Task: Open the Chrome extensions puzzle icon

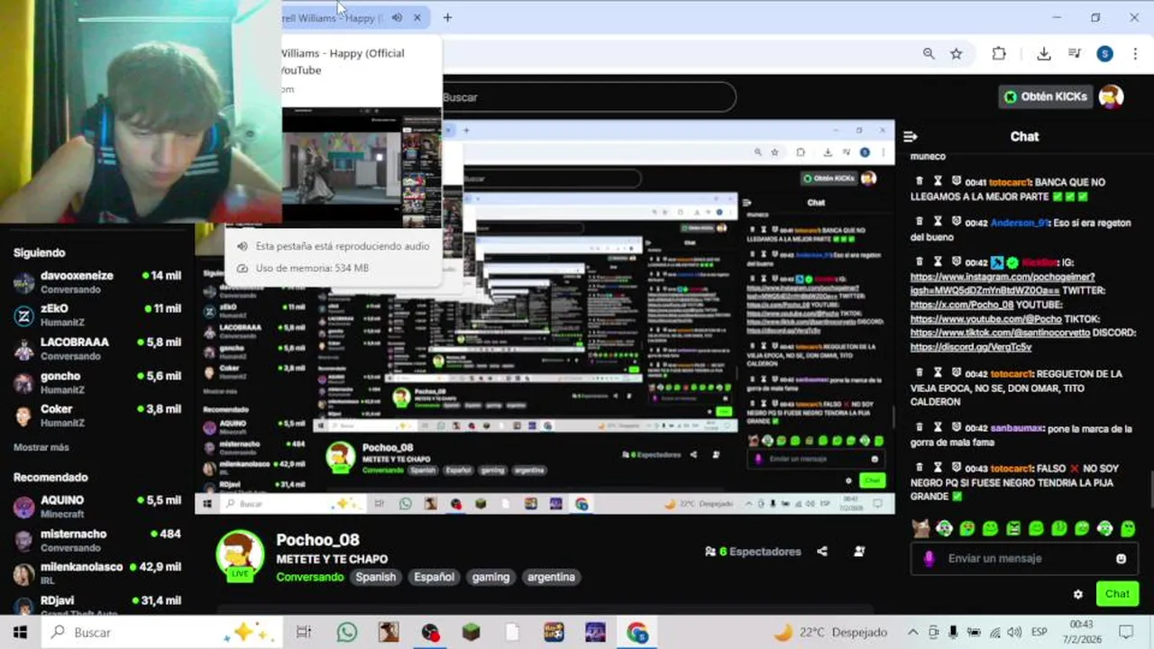Action: (999, 54)
